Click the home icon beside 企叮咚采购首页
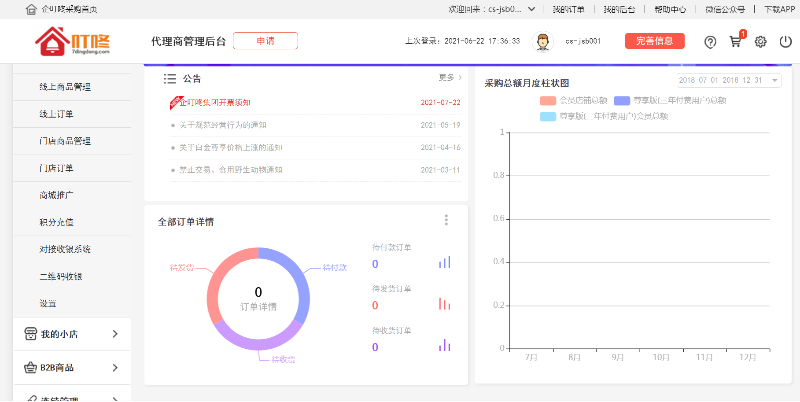Viewport: 800px width, 402px height. point(31,9)
